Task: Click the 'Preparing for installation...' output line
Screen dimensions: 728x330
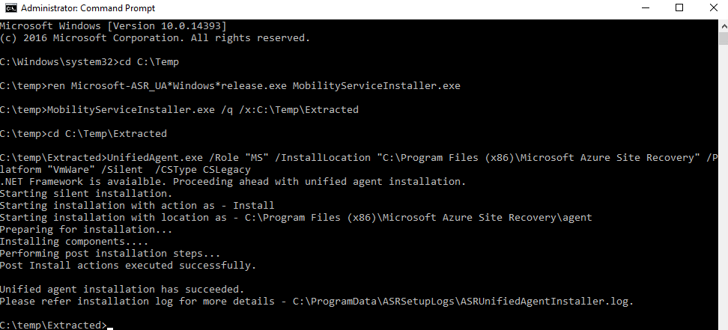Action: click(86, 229)
